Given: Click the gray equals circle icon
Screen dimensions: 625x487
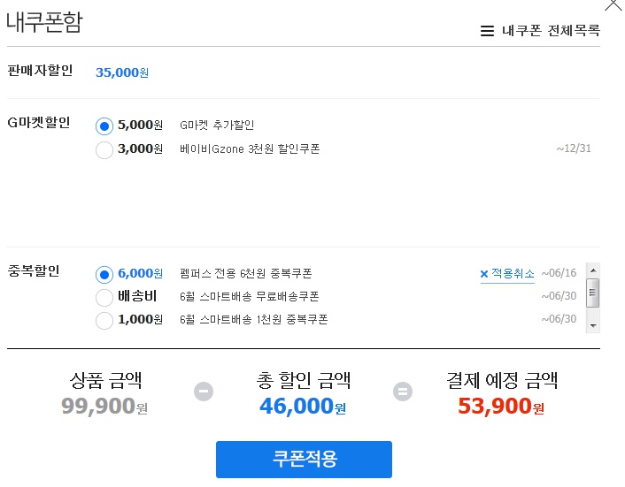Looking at the screenshot, I should pos(404,390).
